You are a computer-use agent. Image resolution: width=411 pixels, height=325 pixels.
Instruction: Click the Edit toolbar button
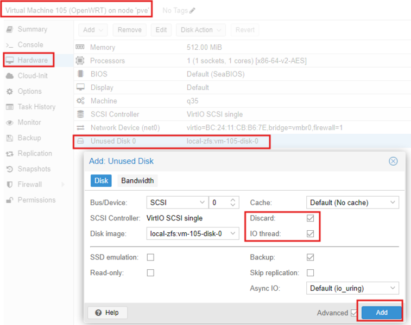(161, 30)
